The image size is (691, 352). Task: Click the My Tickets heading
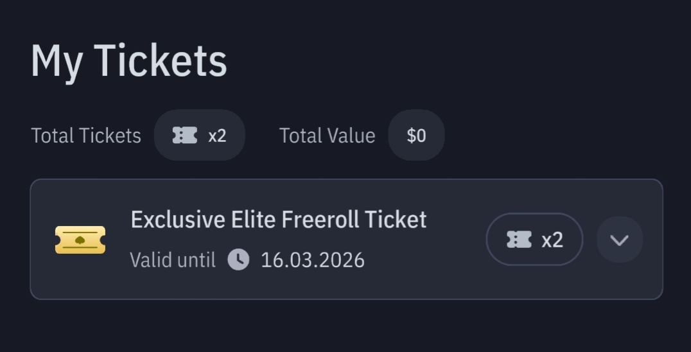point(128,62)
